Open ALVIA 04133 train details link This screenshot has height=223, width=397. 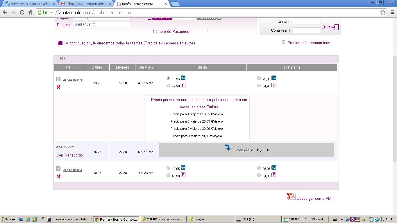(x=72, y=80)
